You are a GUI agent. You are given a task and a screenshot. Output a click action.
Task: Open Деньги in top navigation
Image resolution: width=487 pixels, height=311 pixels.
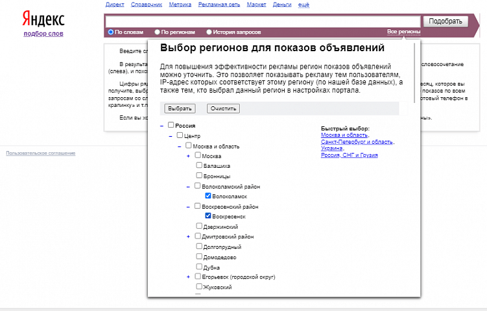(x=282, y=5)
